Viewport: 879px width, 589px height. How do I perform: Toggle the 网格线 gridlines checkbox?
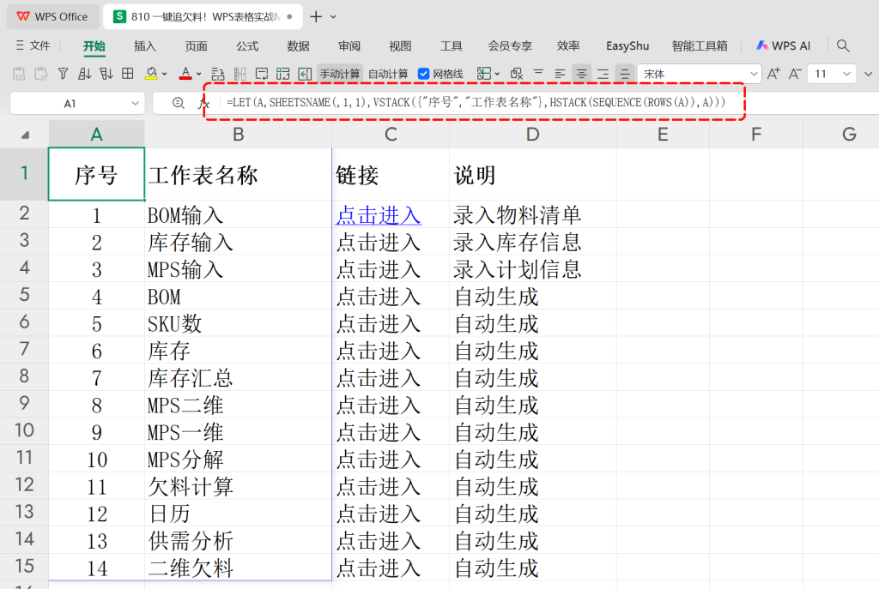pos(424,74)
